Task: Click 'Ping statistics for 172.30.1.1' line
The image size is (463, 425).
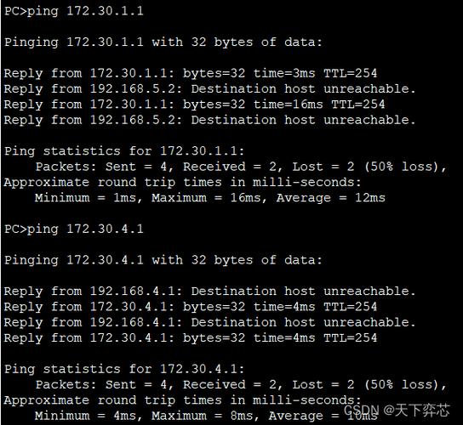Action: pyautogui.click(x=124, y=151)
